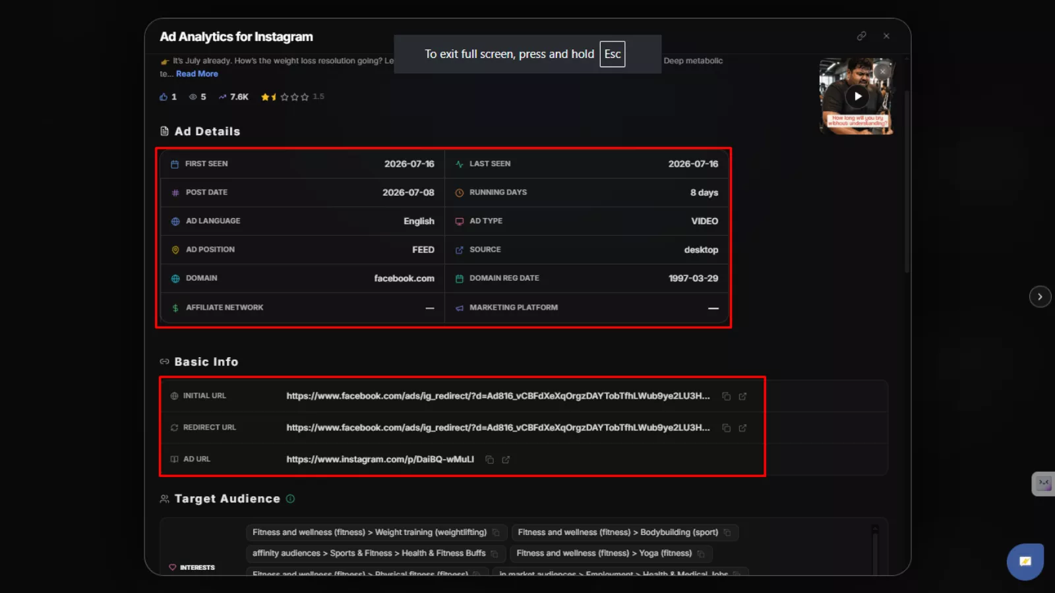Open the chat support bubble
Screen dimensions: 1055x593
pyautogui.click(x=1025, y=561)
